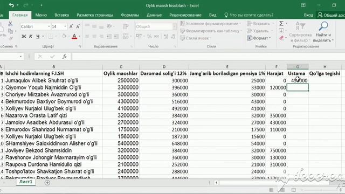
Task: Click the Clear eraser icon
Action: click(x=281, y=38)
